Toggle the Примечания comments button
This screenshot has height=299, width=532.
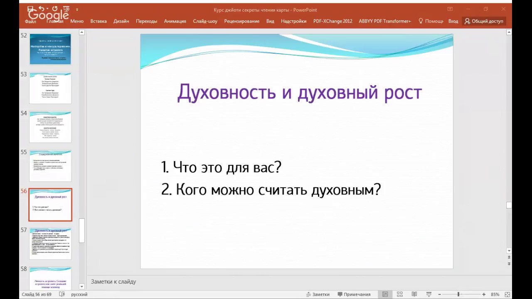[x=354, y=294]
